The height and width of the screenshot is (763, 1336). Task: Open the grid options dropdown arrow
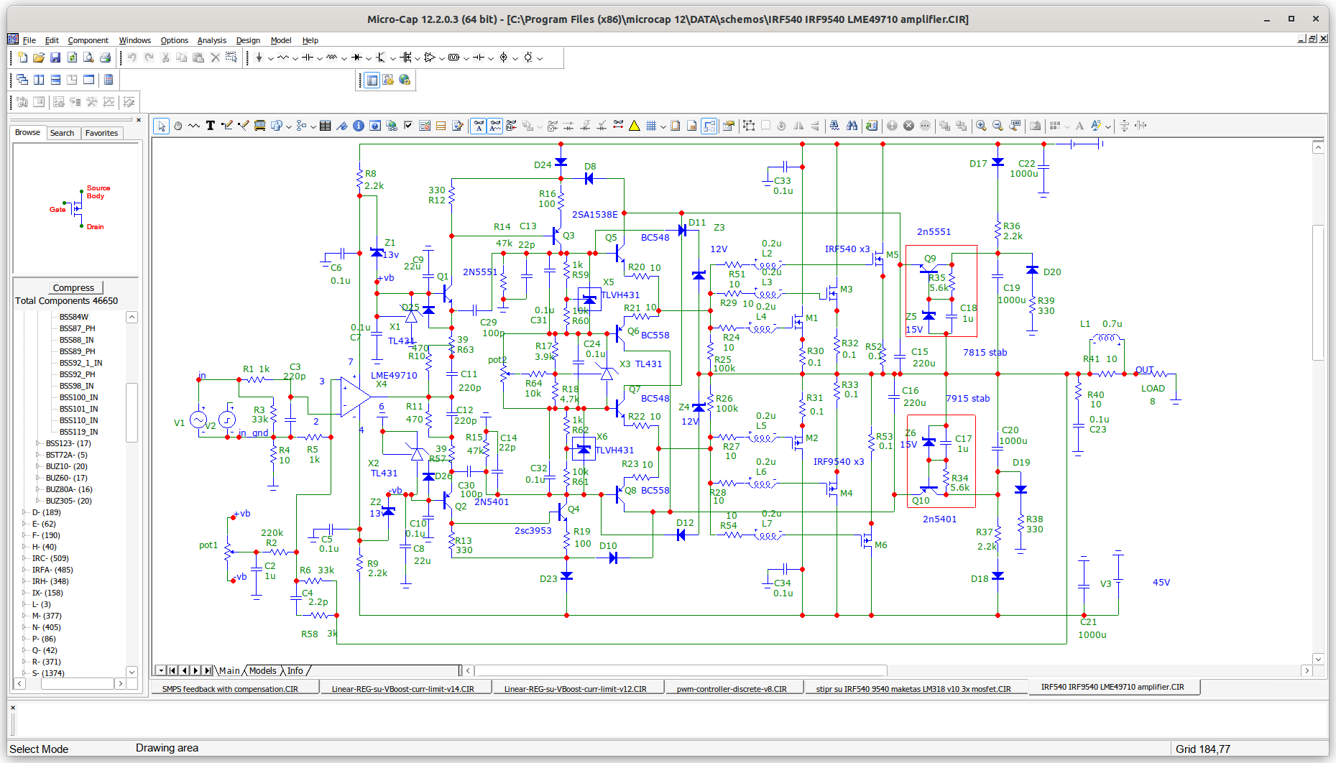pyautogui.click(x=663, y=126)
